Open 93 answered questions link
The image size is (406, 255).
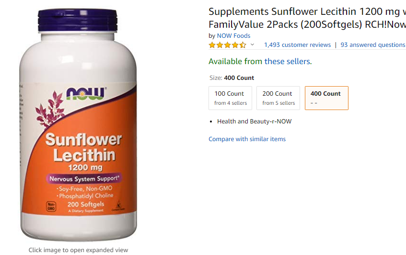pos(373,45)
